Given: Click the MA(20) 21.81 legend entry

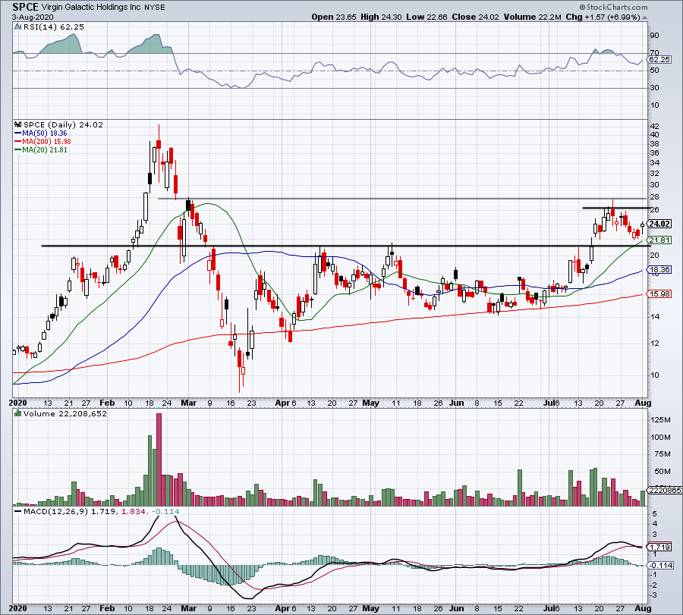Looking at the screenshot, I should coord(41,149).
